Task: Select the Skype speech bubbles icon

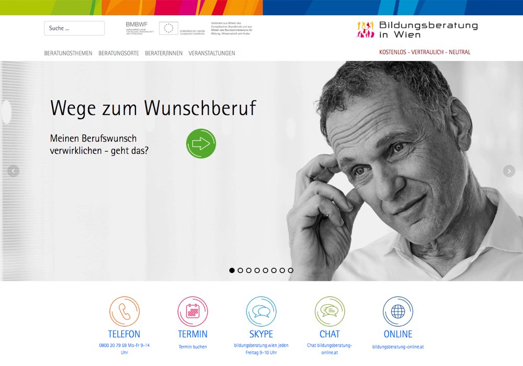Action: (261, 311)
